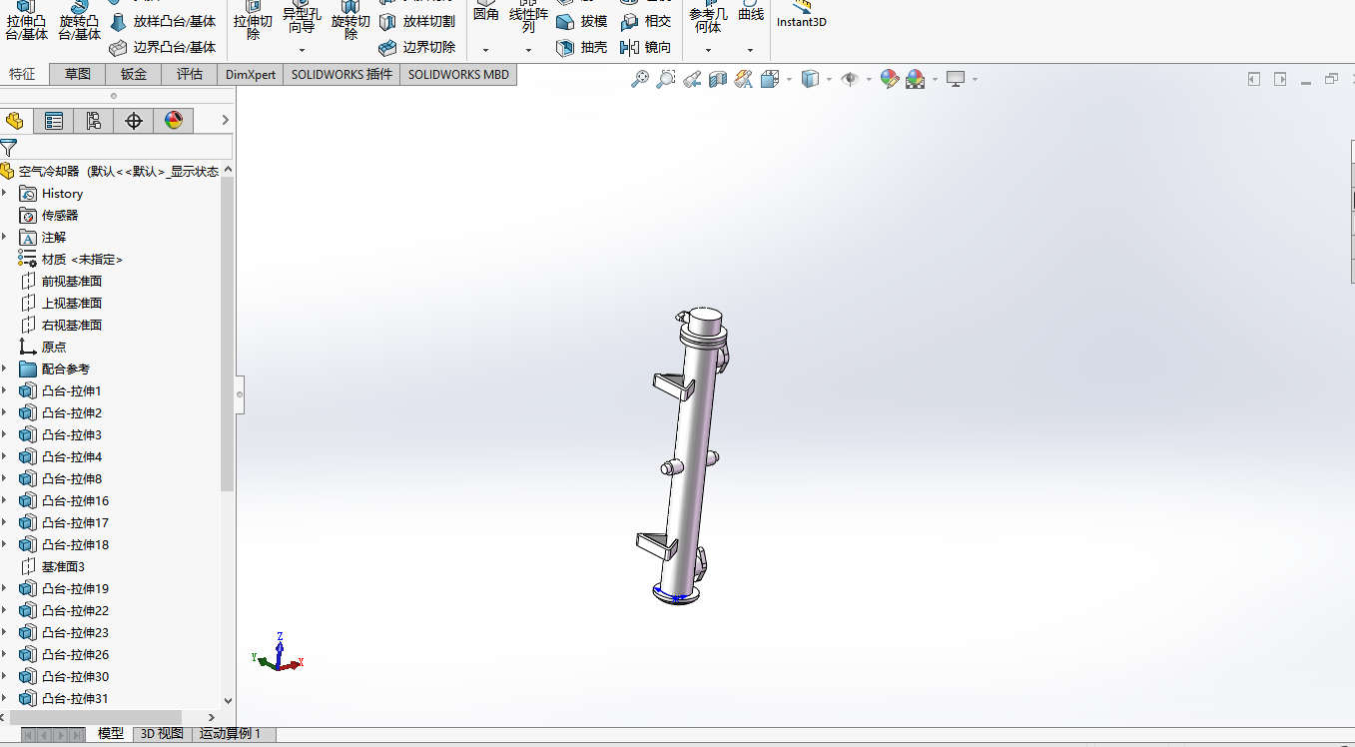Open the Fillet (圆角) dropdown arrow
Image resolution: width=1355 pixels, height=747 pixels.
pos(485,50)
